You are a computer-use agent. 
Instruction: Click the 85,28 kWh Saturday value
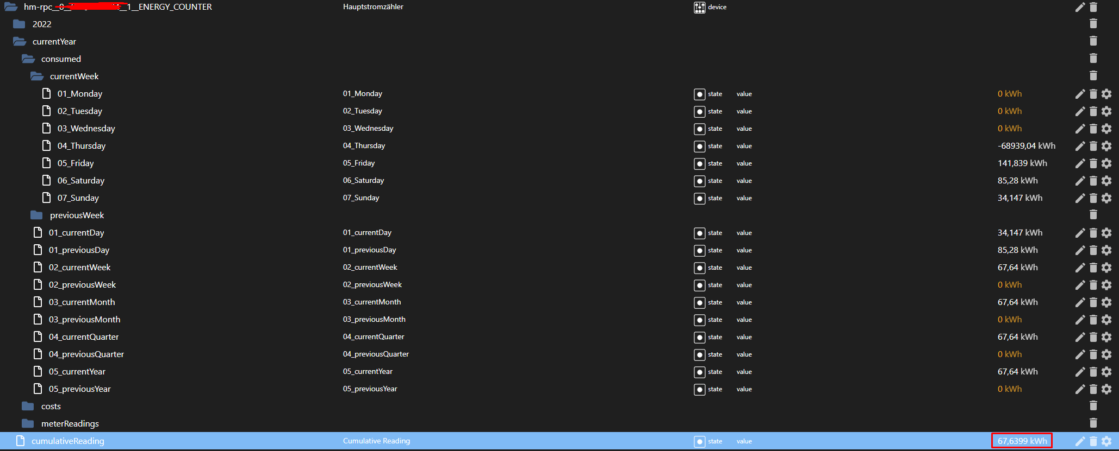tap(1017, 181)
